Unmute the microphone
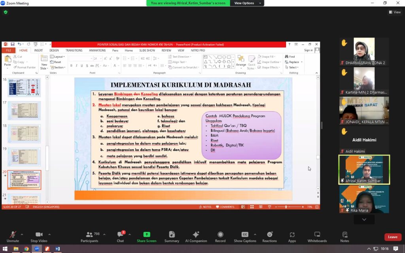Screen dimensions: 405x253 tap(13, 235)
